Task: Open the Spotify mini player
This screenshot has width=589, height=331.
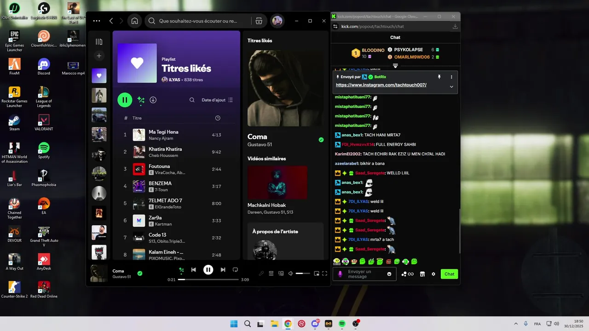Action: [x=317, y=274]
